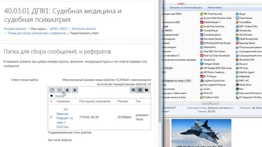
Task: Click the fighter jet image thumbnail
Action: click(x=201, y=133)
